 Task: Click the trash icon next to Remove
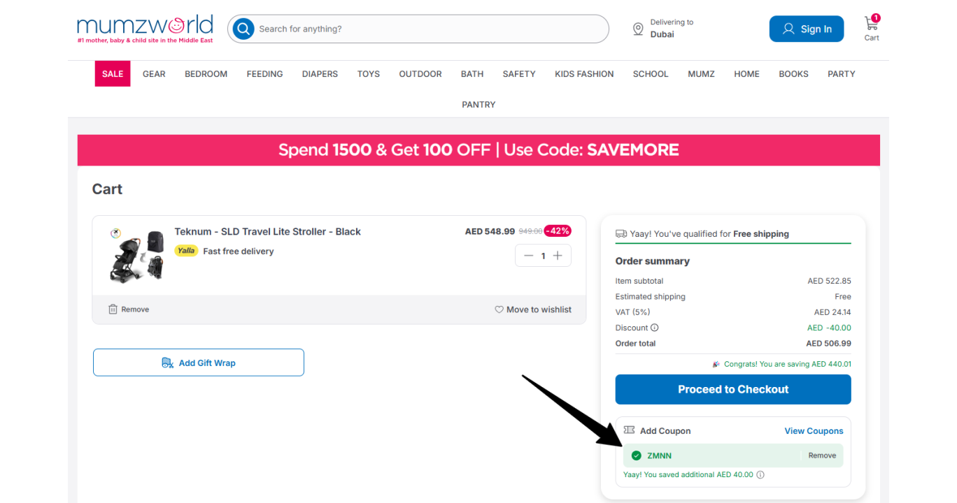click(x=113, y=309)
